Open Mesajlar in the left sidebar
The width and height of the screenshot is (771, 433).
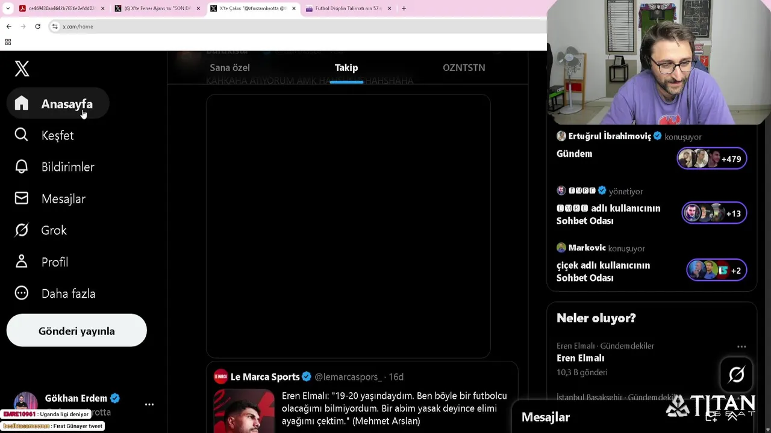(x=51, y=198)
